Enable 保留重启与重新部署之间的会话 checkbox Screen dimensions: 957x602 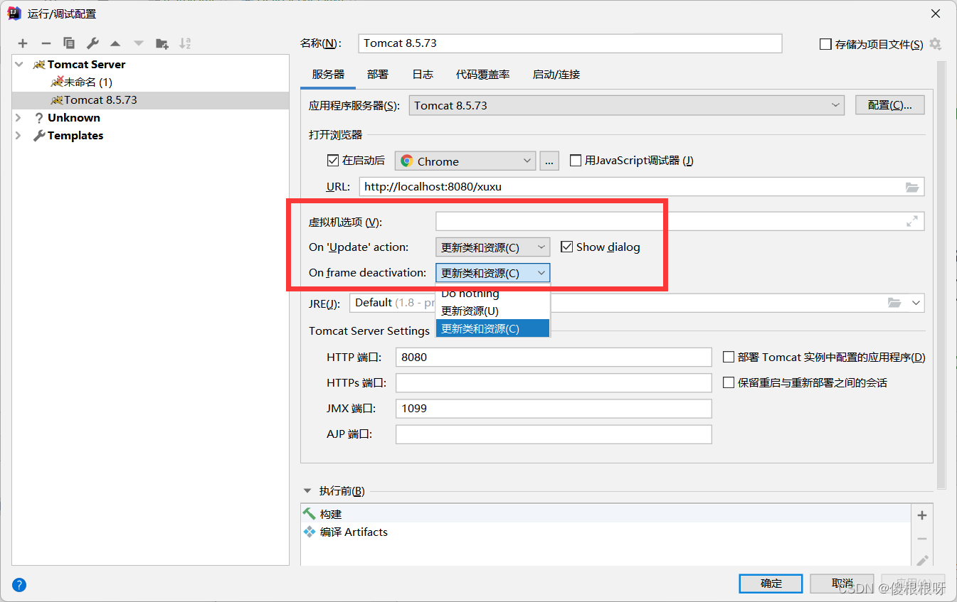[x=729, y=382]
